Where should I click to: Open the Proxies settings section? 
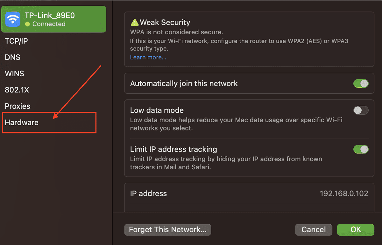(18, 106)
